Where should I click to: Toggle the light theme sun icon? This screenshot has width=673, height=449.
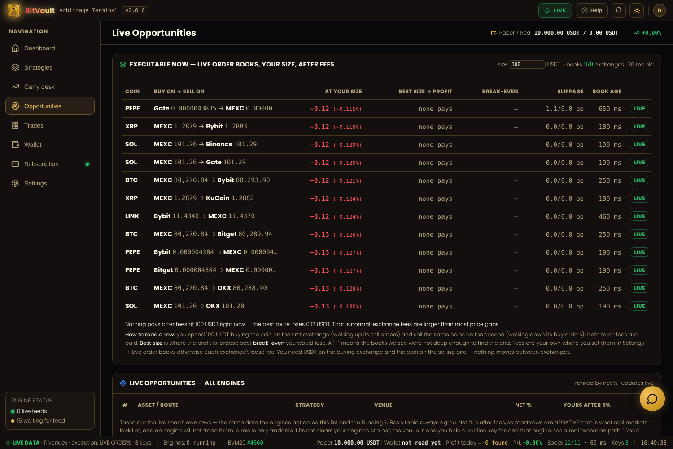pyautogui.click(x=637, y=10)
